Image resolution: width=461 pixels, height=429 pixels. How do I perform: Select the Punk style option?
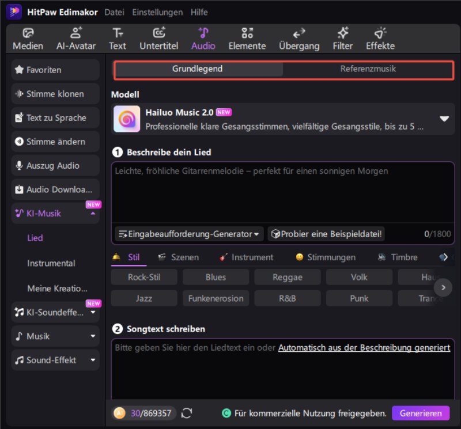(x=359, y=298)
